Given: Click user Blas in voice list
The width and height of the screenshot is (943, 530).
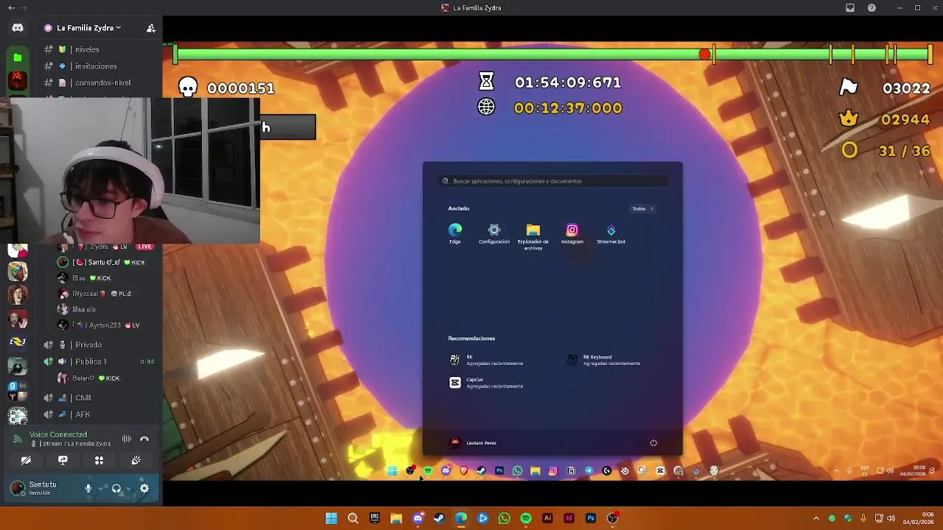Looking at the screenshot, I should pos(79,278).
